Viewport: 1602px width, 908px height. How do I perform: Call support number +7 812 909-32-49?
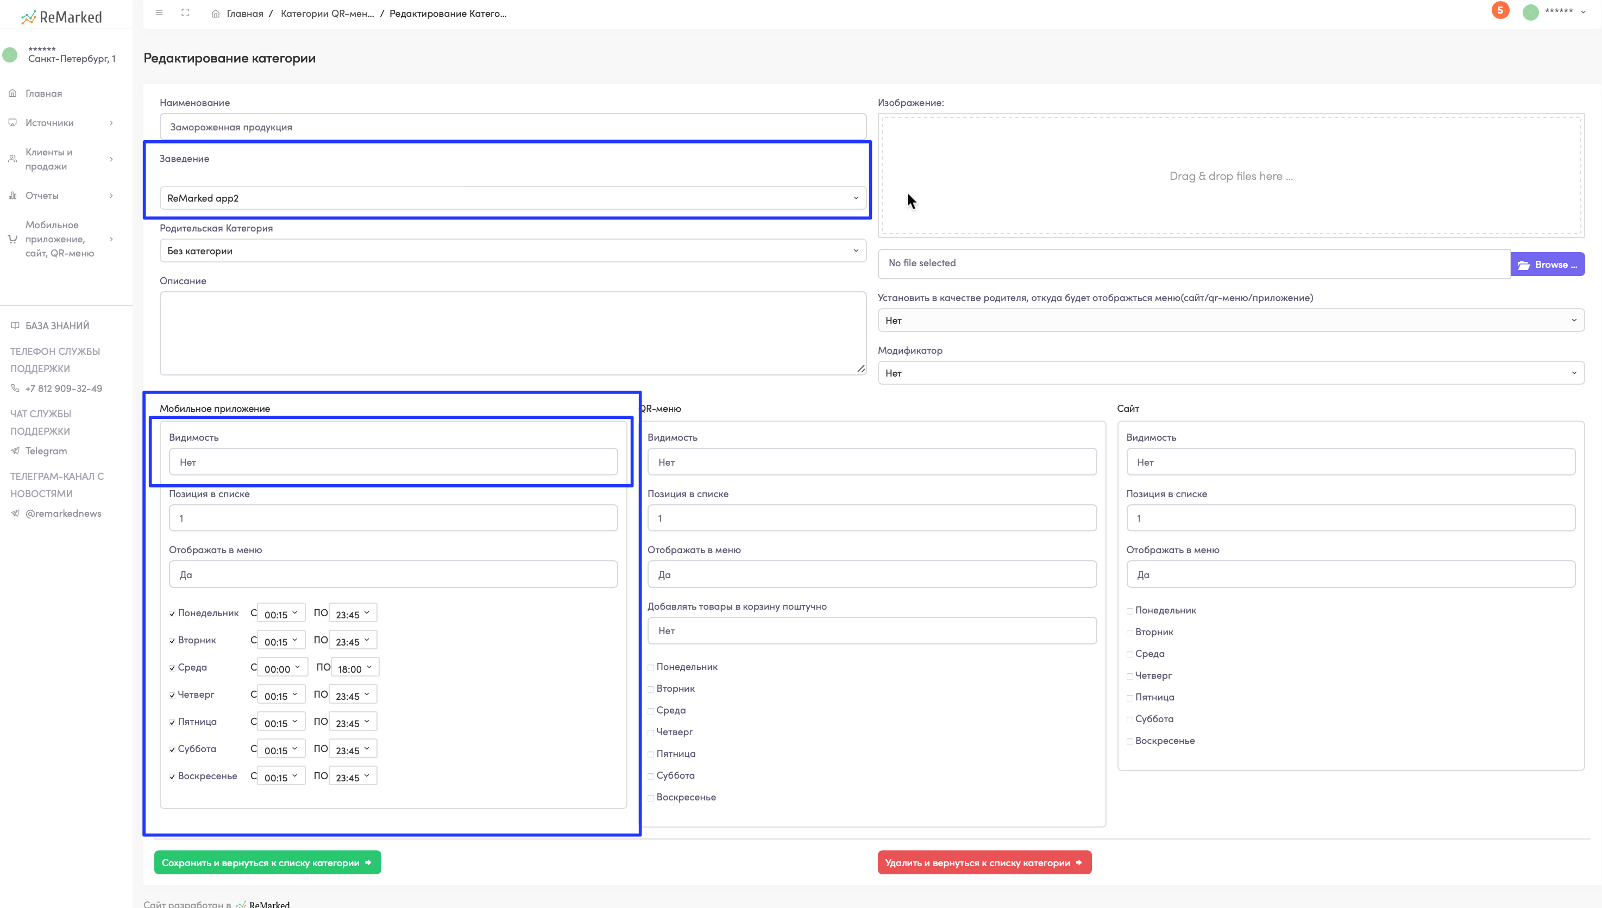point(64,389)
